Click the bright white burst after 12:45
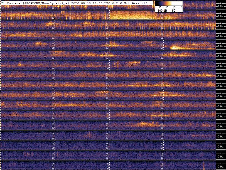 [x=175, y=48]
